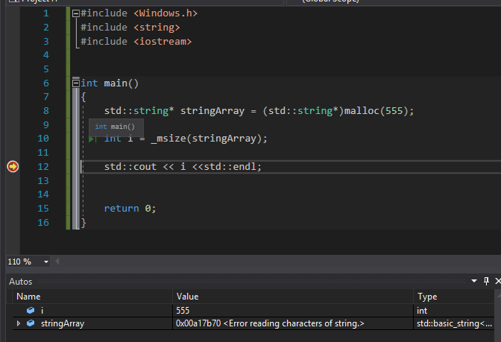Open the Autos window position dropdown arrow
The image size is (501, 342).
(474, 281)
